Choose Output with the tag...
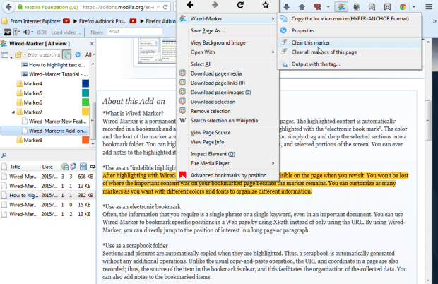The width and height of the screenshot is (438, 284). pos(349,64)
